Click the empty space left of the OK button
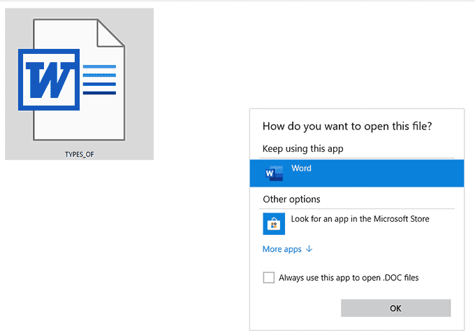Screen dimensions: 475x335 click(x=300, y=308)
